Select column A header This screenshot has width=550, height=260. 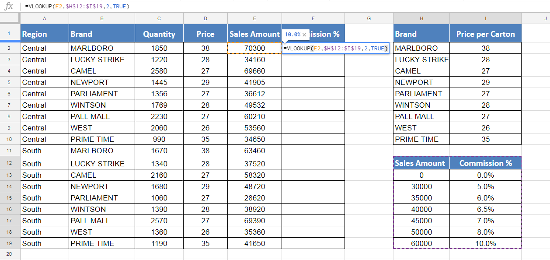coord(45,18)
